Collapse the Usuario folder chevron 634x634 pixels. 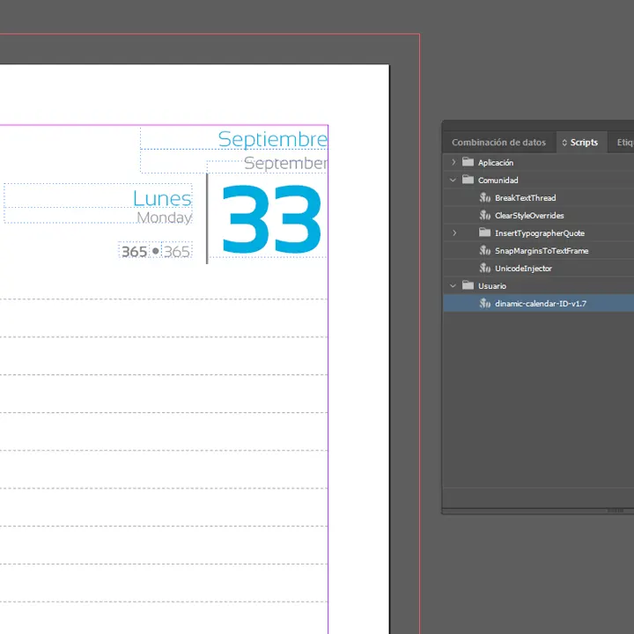pos(453,286)
